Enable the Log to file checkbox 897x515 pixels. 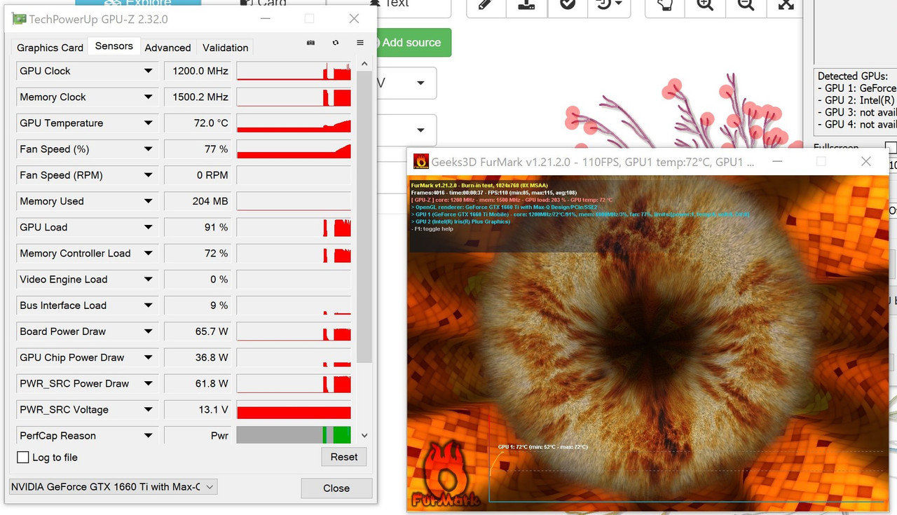pyautogui.click(x=23, y=457)
